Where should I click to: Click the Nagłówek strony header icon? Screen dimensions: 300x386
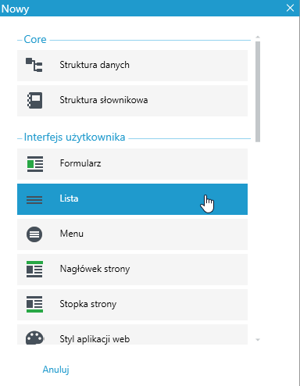(34, 270)
